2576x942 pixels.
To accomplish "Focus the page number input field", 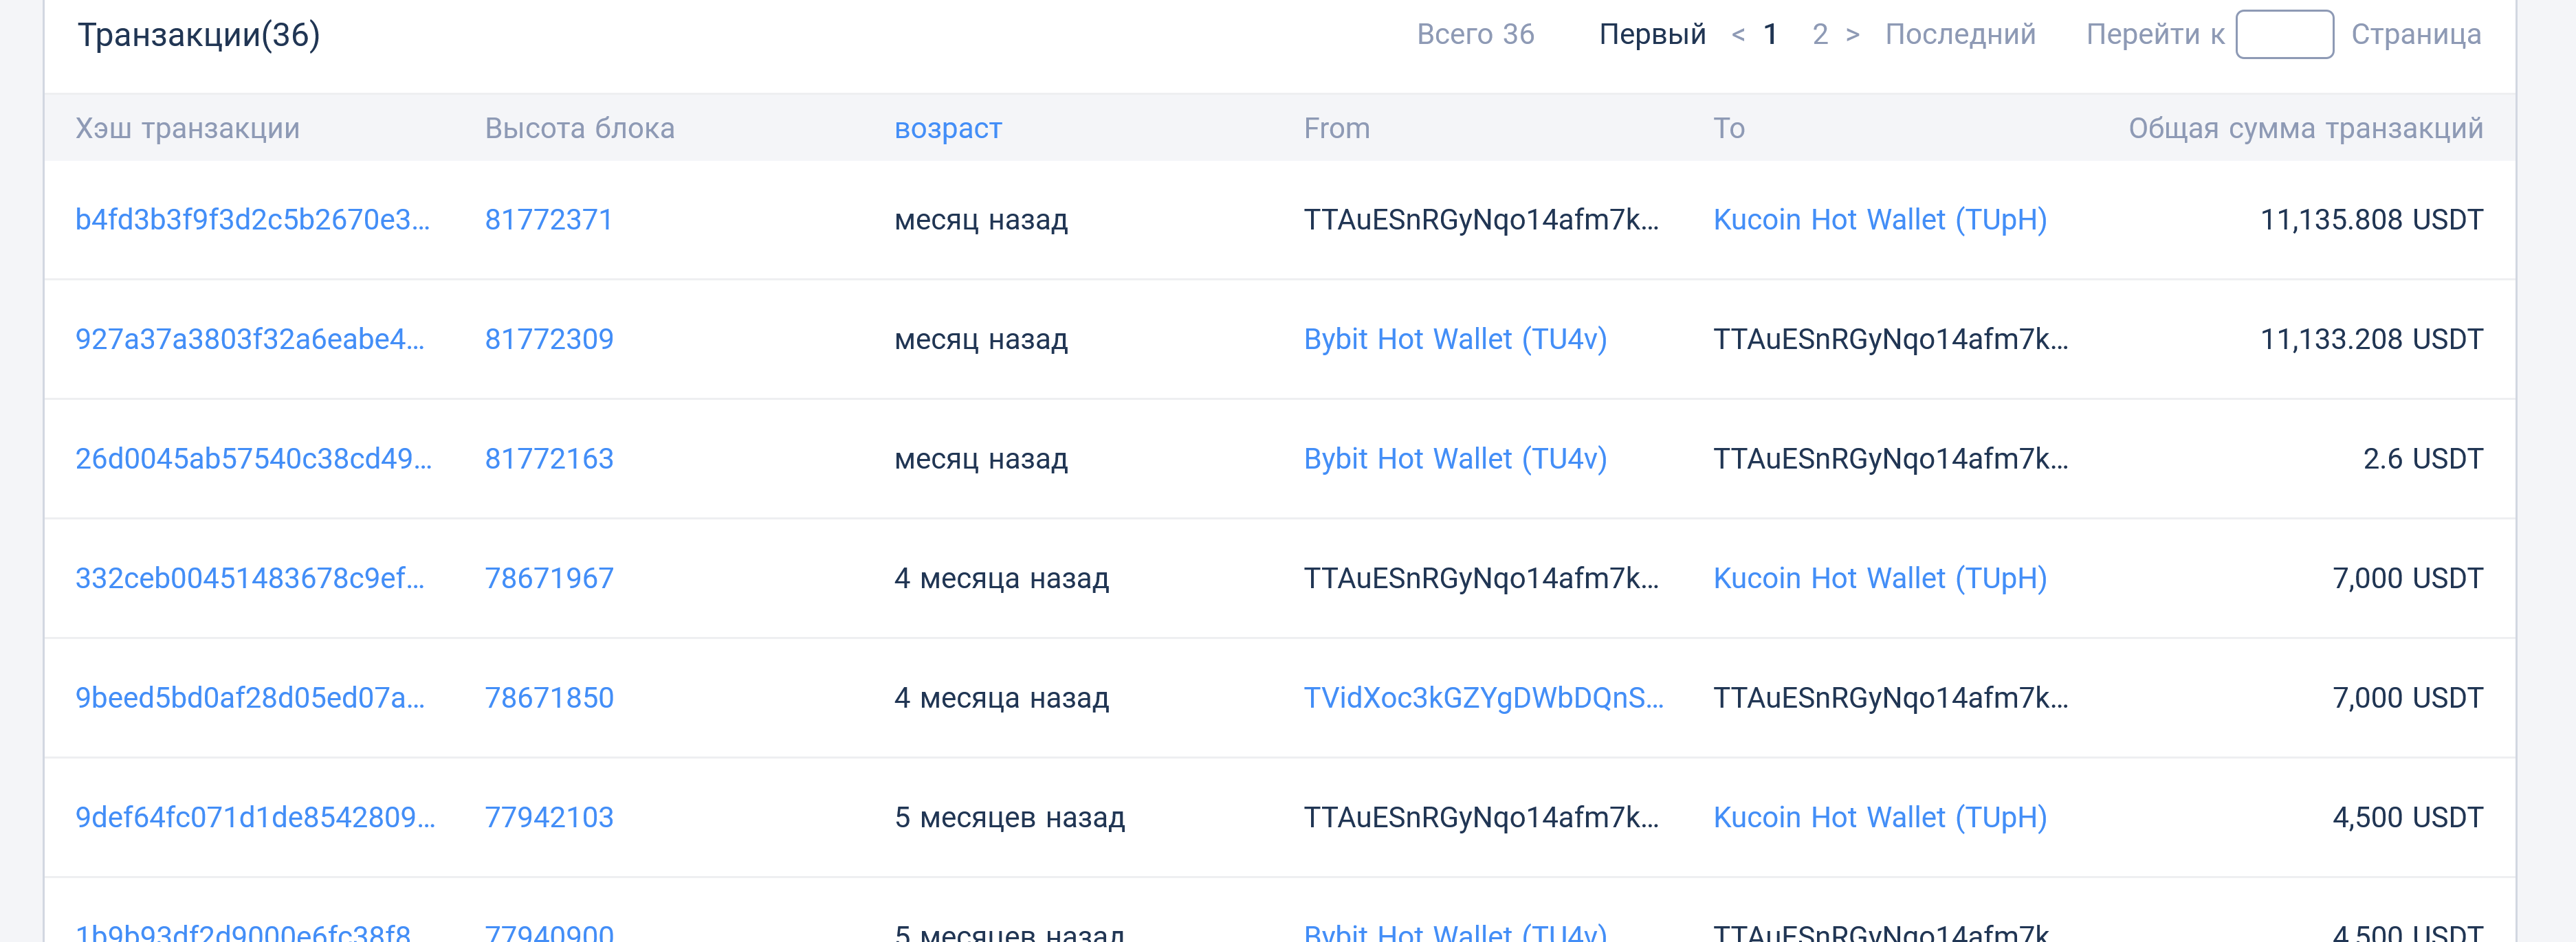I will pos(2284,35).
